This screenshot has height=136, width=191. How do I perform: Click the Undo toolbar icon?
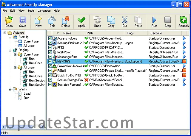97,20
